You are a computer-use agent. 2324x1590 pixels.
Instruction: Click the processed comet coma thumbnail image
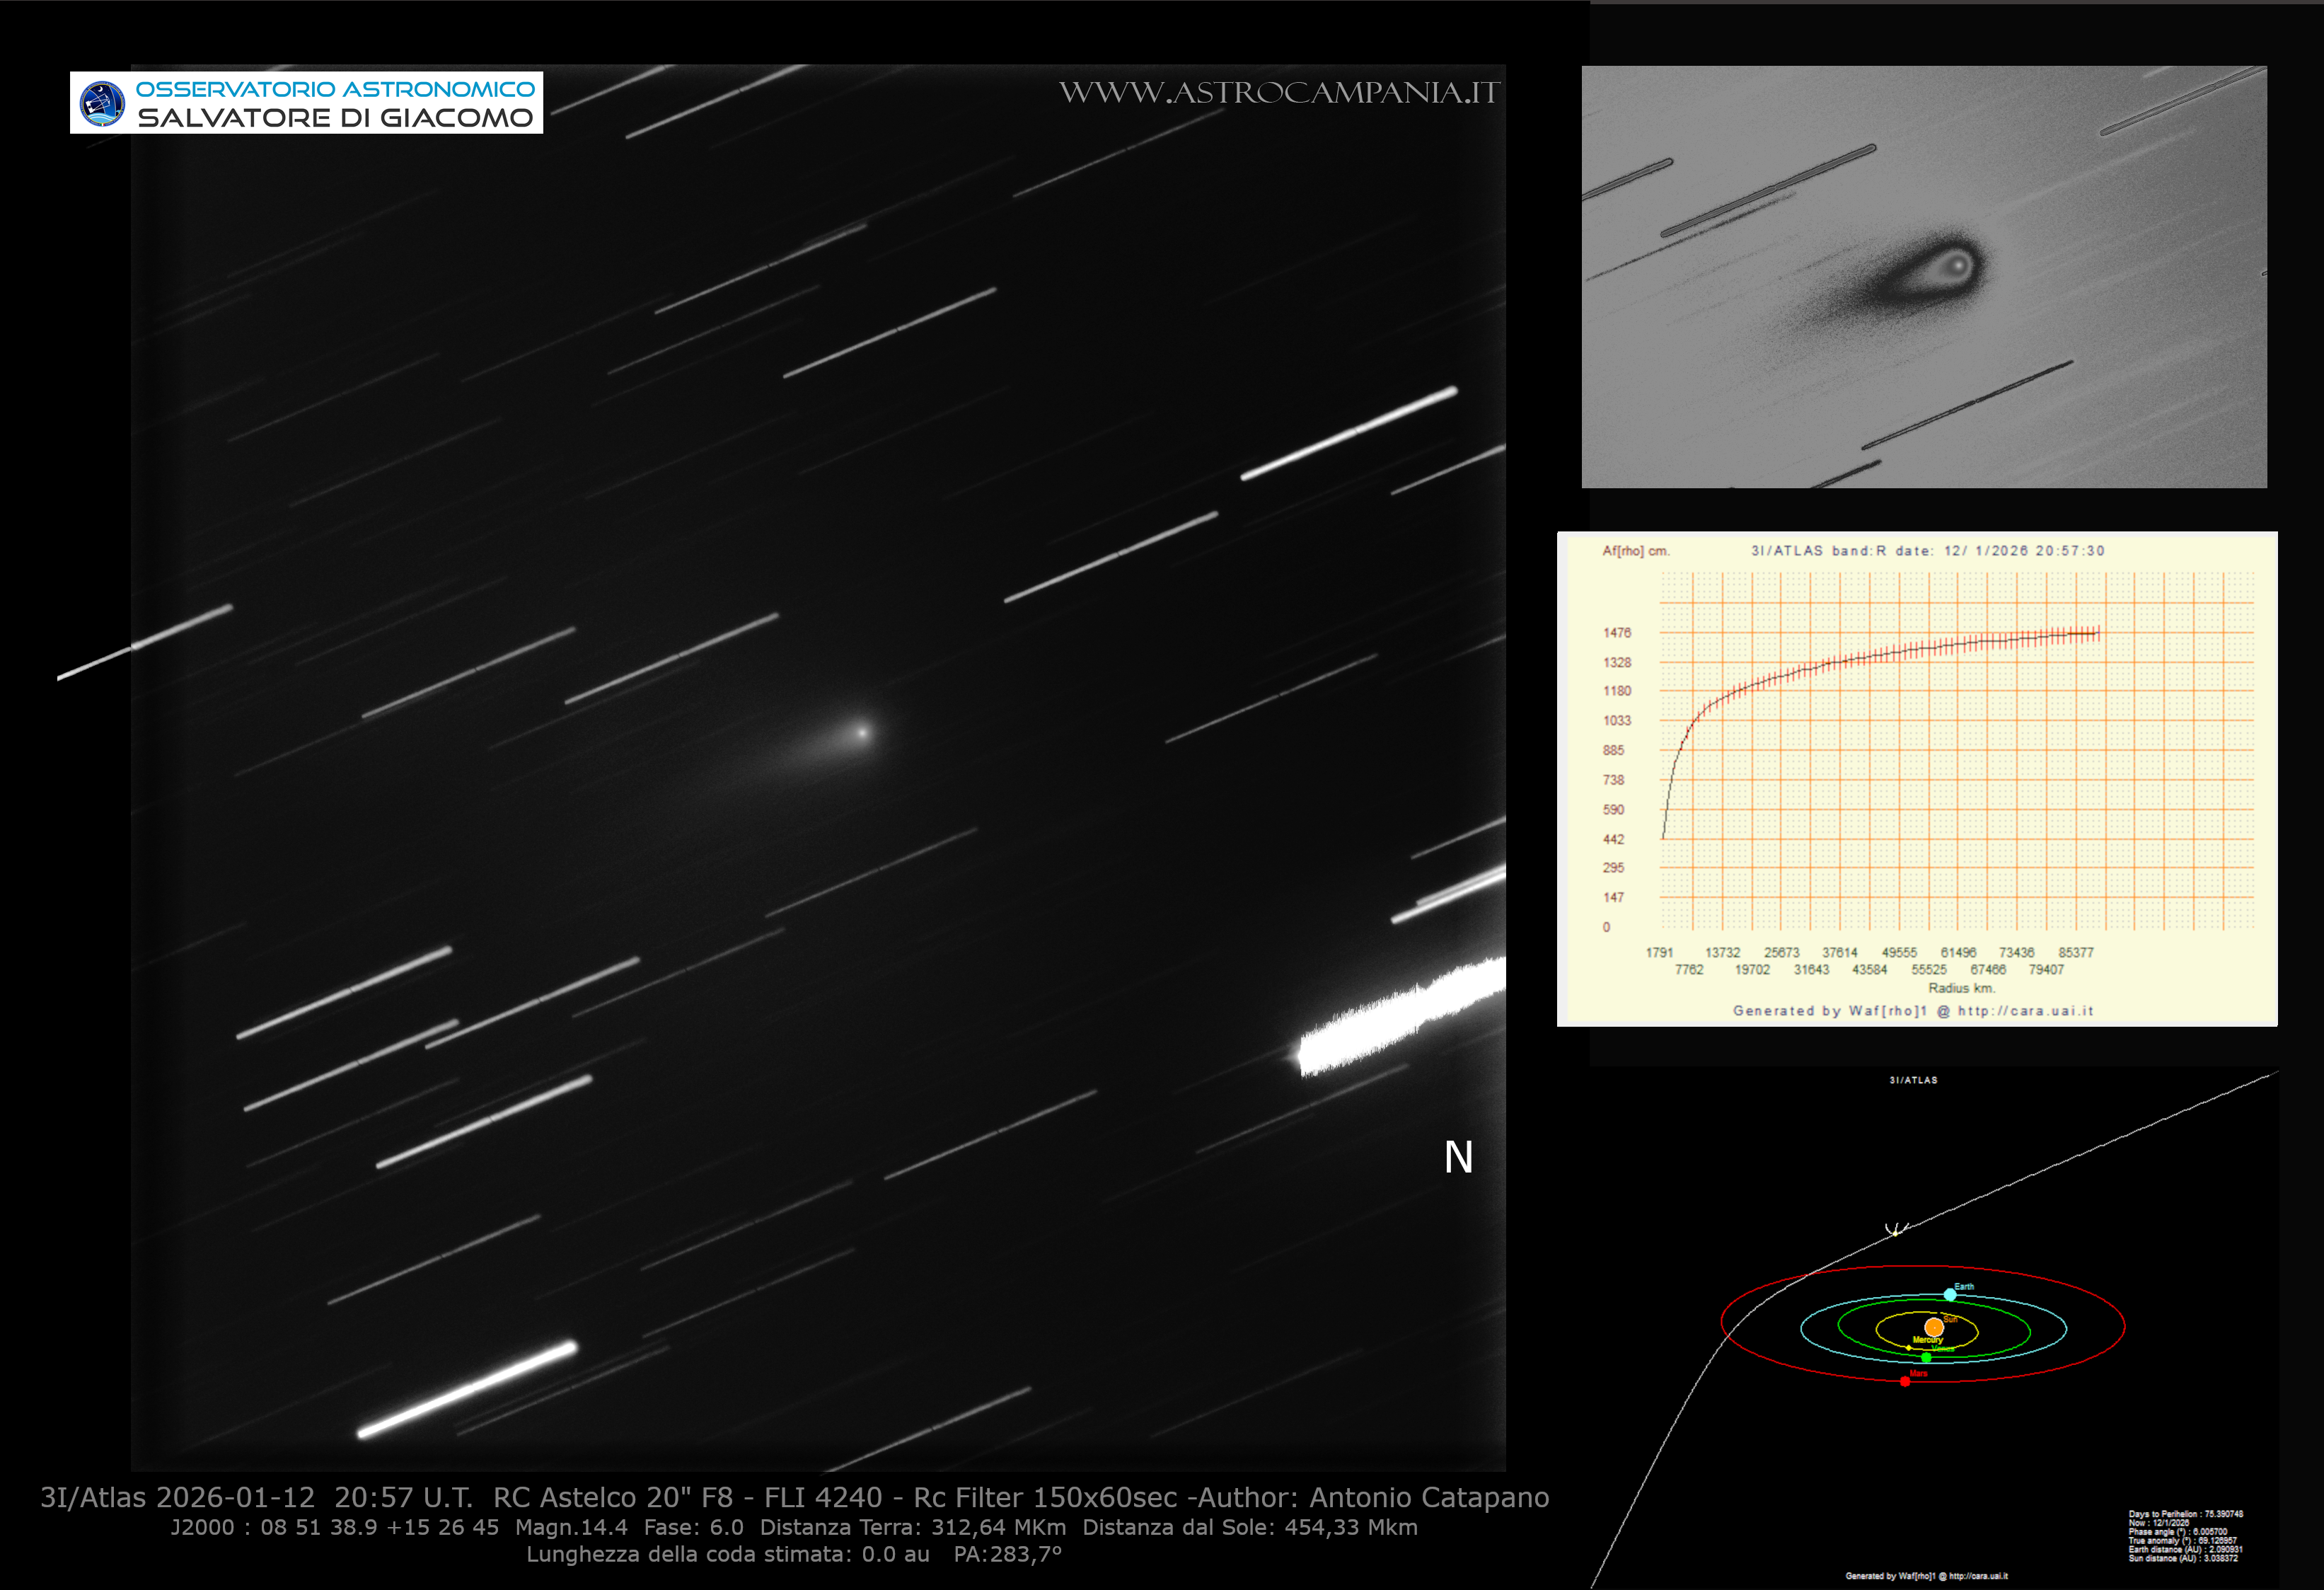tap(1924, 277)
